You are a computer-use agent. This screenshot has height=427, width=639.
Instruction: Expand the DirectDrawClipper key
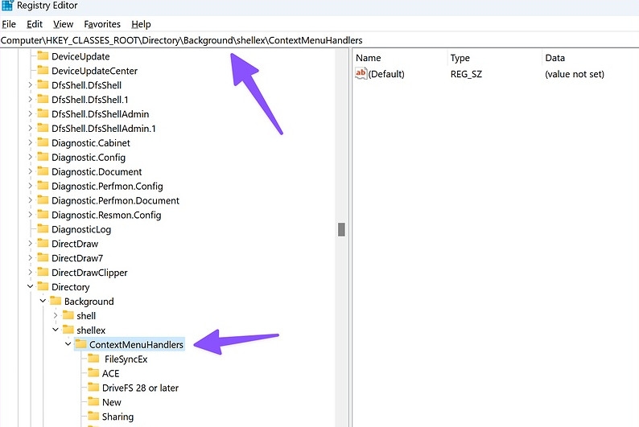click(x=30, y=273)
